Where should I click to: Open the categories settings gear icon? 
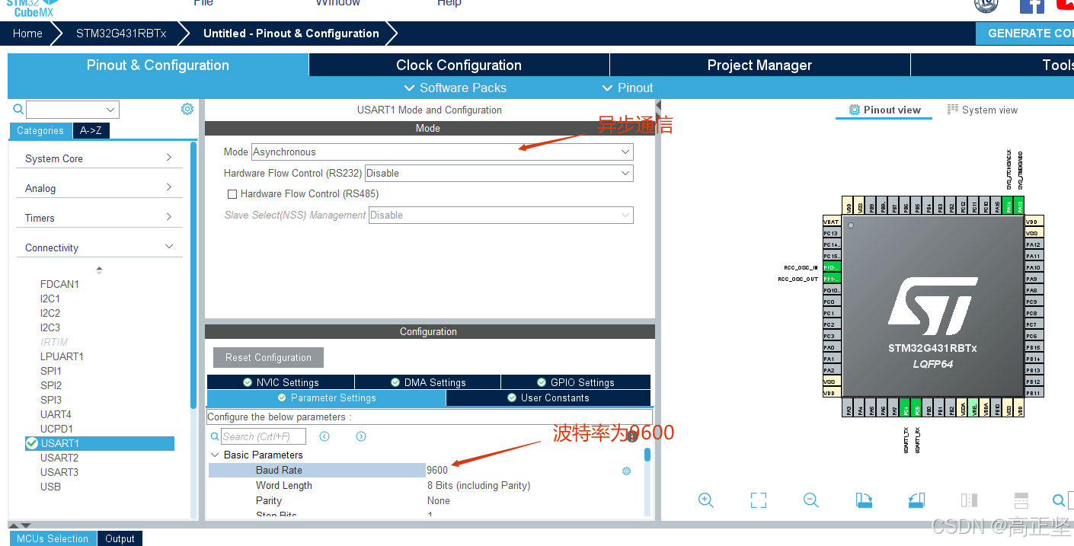coord(187,109)
